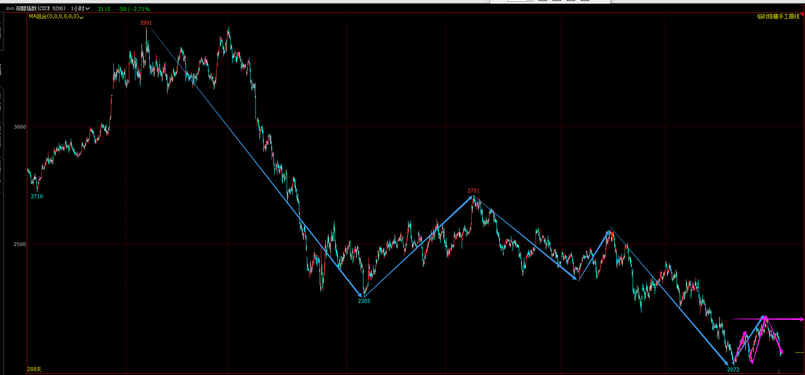Click the 288天 day count label

click(x=34, y=369)
